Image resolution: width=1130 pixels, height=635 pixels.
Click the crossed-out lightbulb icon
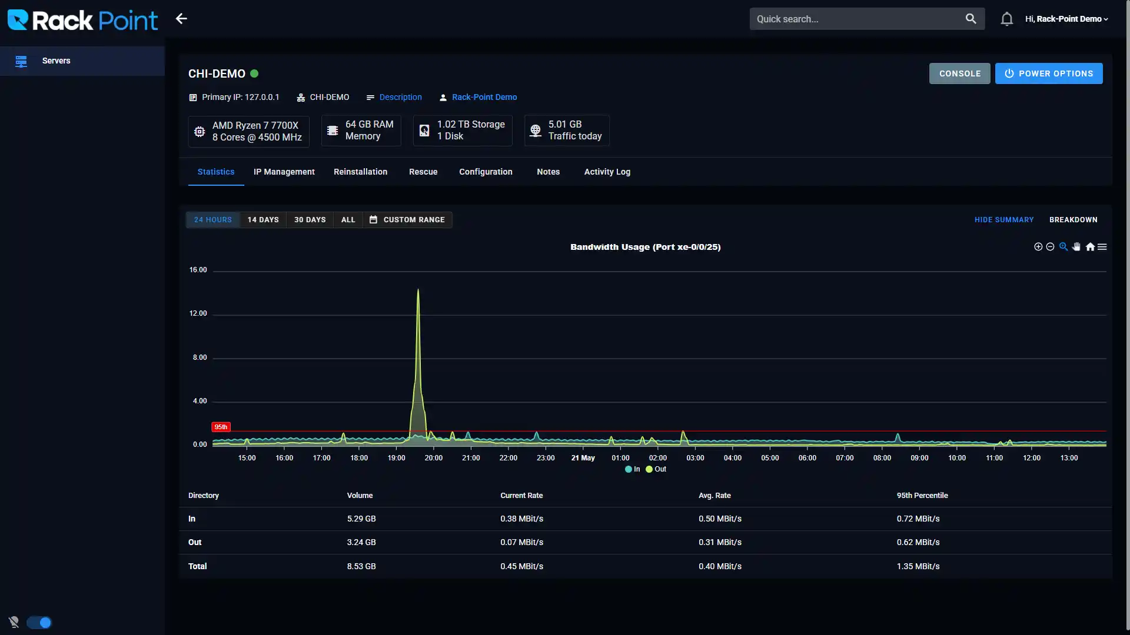click(14, 622)
